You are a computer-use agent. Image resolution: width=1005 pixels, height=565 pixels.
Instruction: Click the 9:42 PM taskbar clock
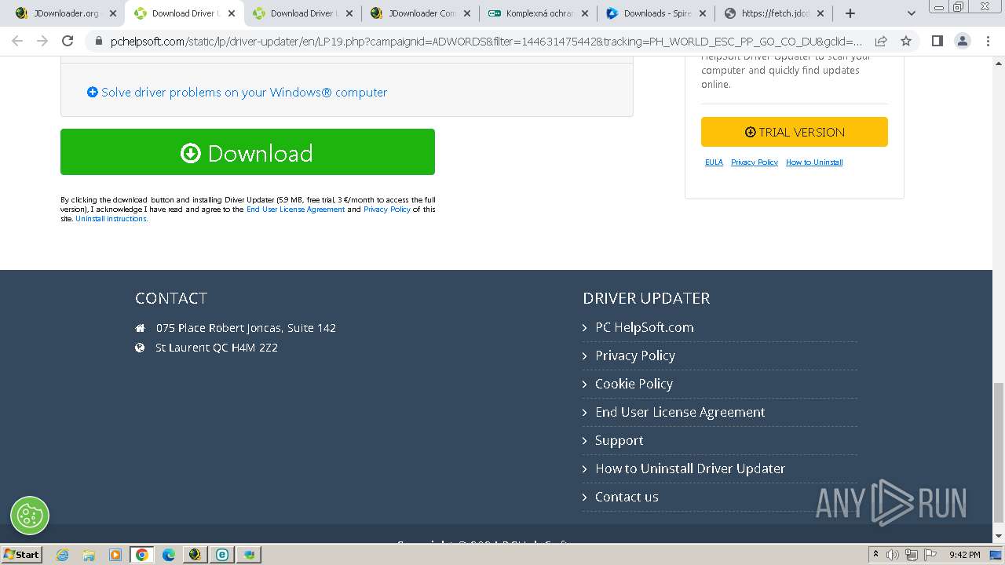click(x=964, y=555)
